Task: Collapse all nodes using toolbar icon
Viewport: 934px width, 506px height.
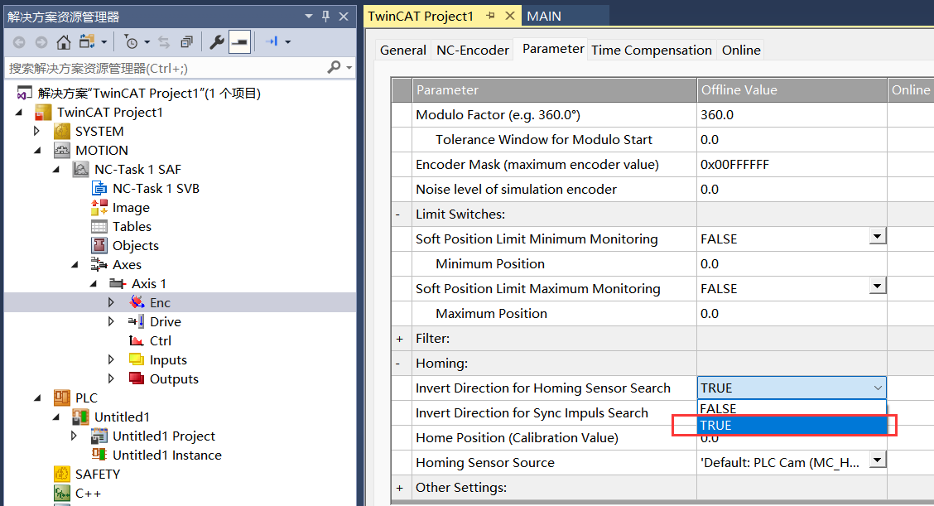Action: (186, 42)
